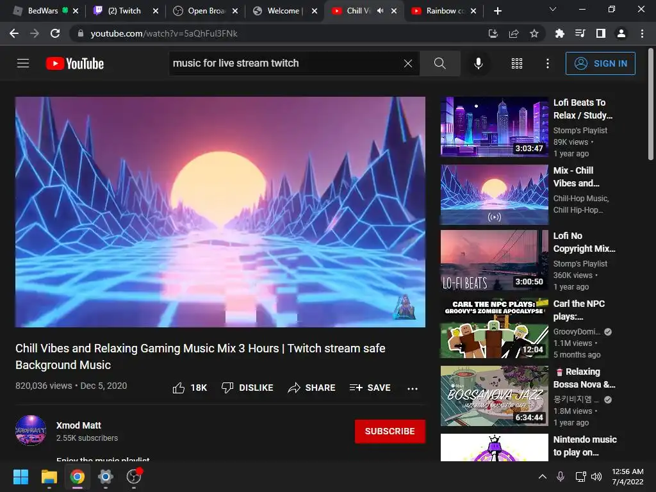Go forward in browser

point(35,33)
